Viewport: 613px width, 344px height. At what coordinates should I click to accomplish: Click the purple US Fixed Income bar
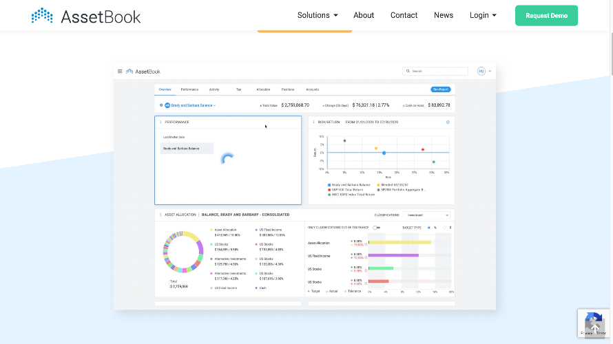[x=393, y=255]
